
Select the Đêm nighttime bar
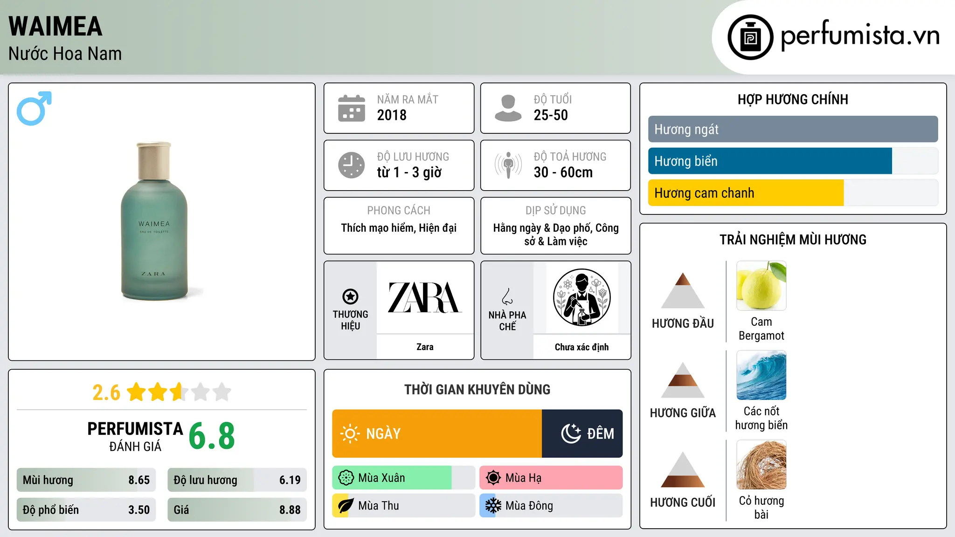582,434
